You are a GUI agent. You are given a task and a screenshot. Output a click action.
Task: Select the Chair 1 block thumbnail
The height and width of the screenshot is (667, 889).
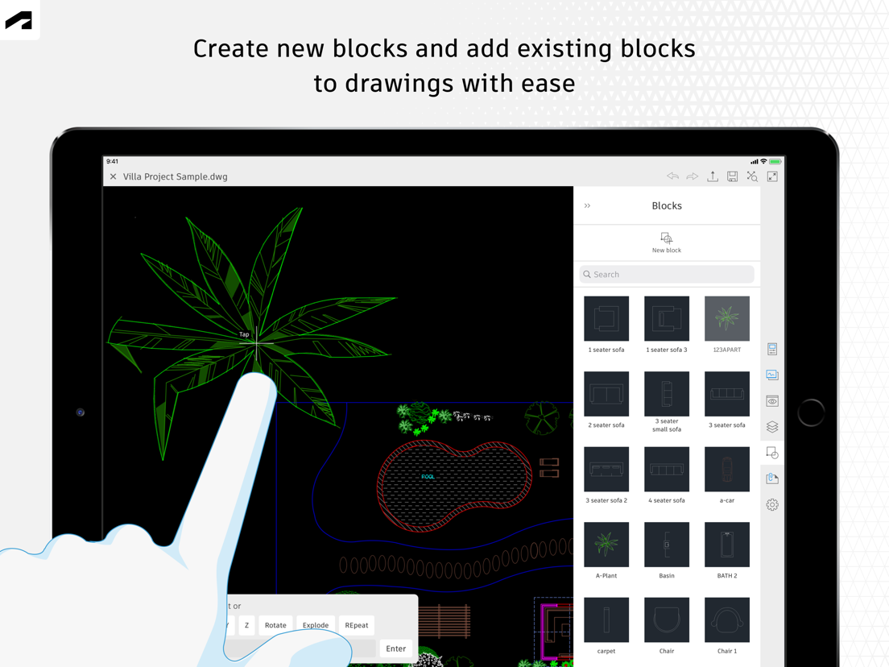726,619
